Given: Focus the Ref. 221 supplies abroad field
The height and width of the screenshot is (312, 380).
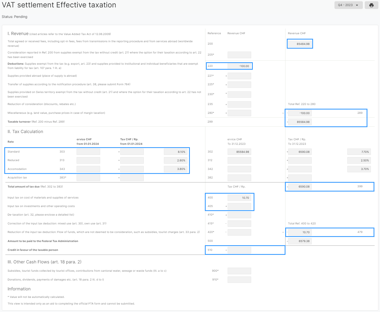Looking at the screenshot, I should pyautogui.click(x=239, y=76).
